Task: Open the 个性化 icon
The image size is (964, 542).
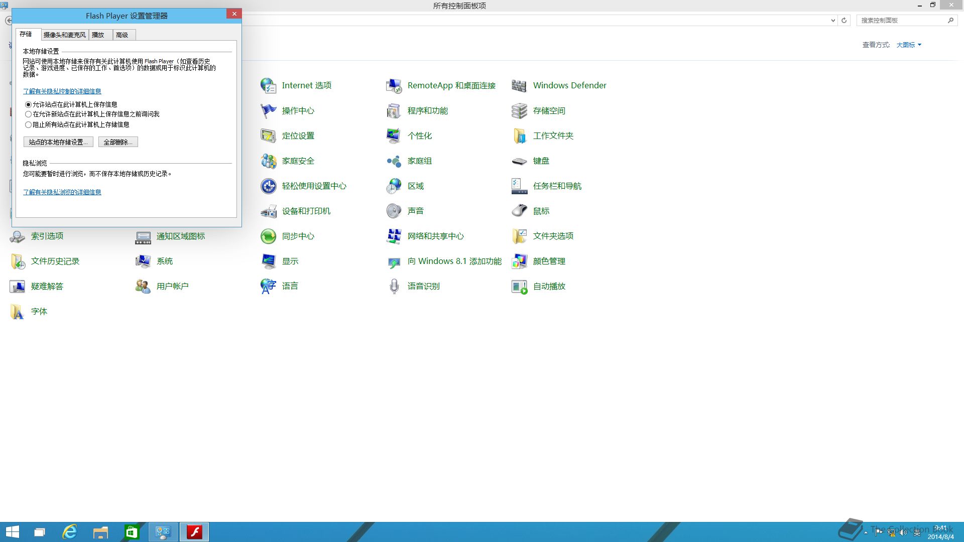Action: [394, 136]
